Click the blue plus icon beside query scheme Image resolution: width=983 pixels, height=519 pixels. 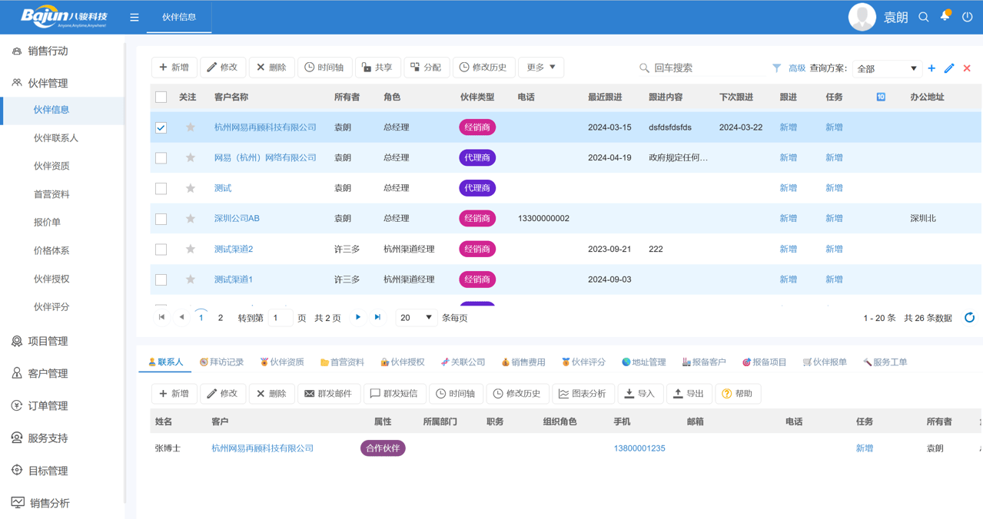[932, 68]
